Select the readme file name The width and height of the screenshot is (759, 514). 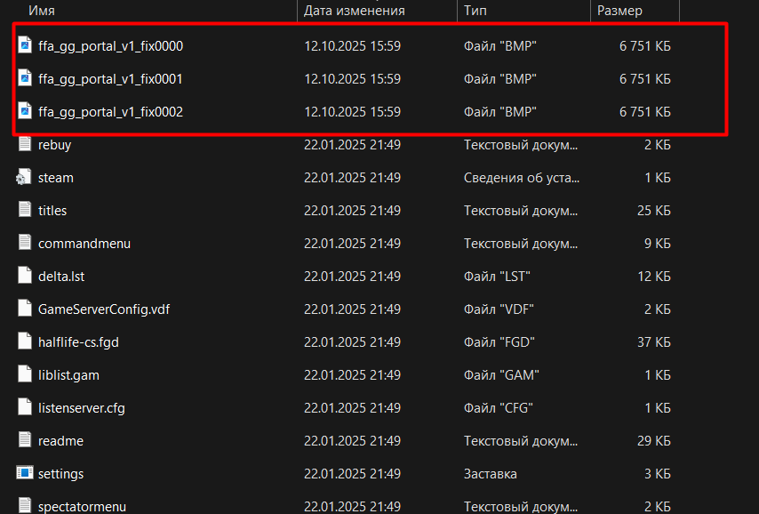60,440
